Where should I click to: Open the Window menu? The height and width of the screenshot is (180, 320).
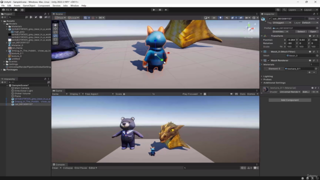pos(74,5)
